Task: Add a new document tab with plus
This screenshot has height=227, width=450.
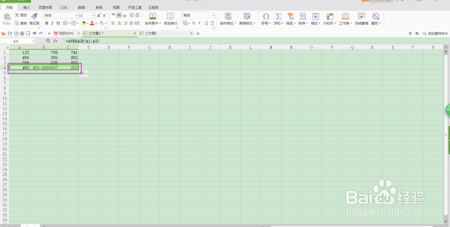Action: [198, 34]
